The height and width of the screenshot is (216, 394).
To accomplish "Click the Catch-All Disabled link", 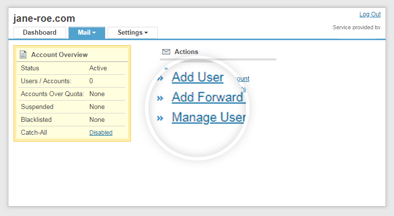I will coord(101,133).
